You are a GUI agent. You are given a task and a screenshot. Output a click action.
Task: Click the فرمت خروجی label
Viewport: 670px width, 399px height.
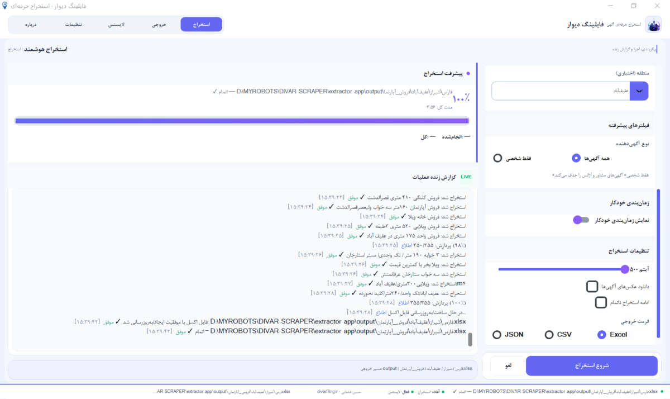point(635,321)
